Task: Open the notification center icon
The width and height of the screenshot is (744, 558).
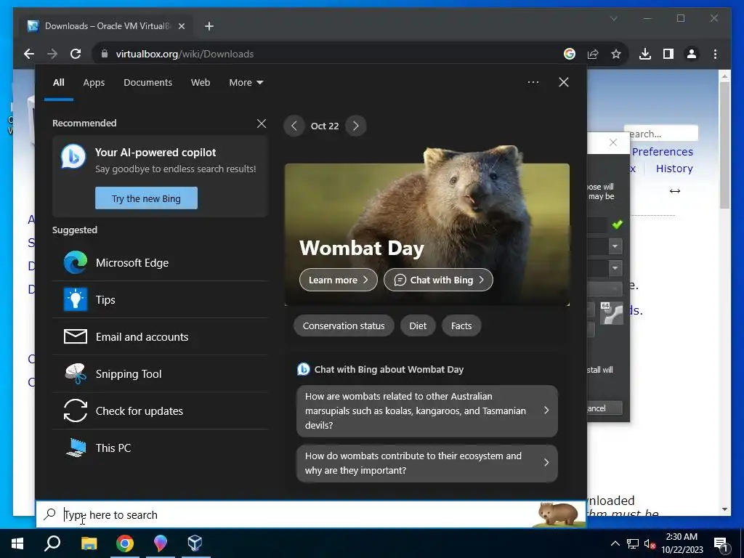Action: (x=721, y=543)
